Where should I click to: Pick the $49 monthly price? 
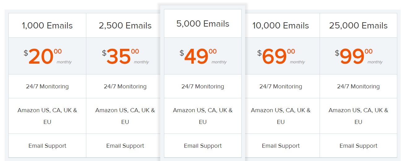point(196,57)
